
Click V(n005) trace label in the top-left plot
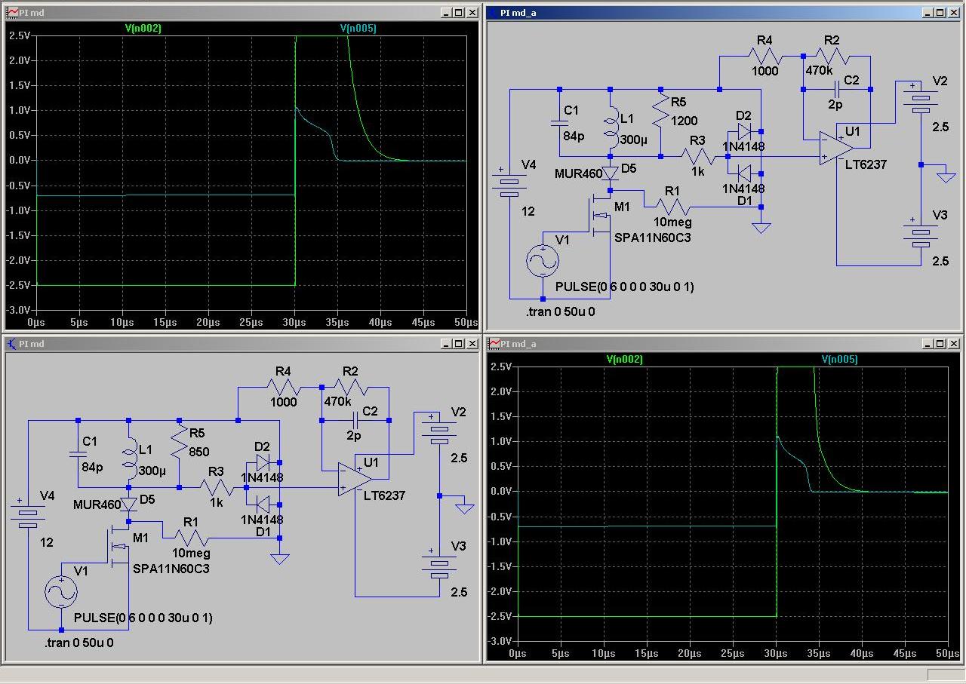tap(358, 29)
